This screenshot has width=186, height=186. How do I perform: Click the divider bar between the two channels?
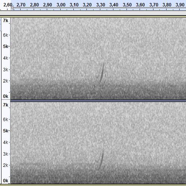click(98, 100)
